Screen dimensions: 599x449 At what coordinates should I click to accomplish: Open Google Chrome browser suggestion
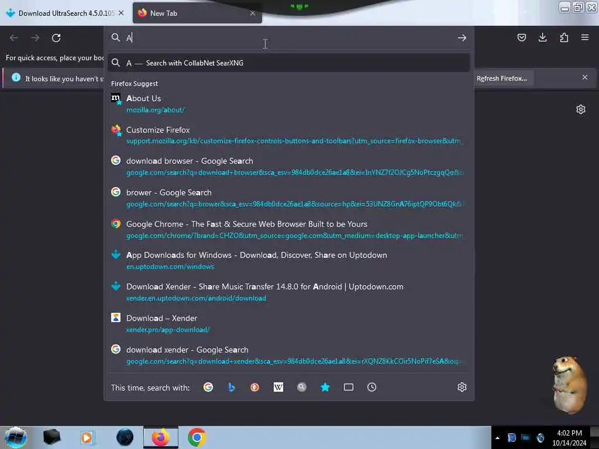pyautogui.click(x=289, y=229)
